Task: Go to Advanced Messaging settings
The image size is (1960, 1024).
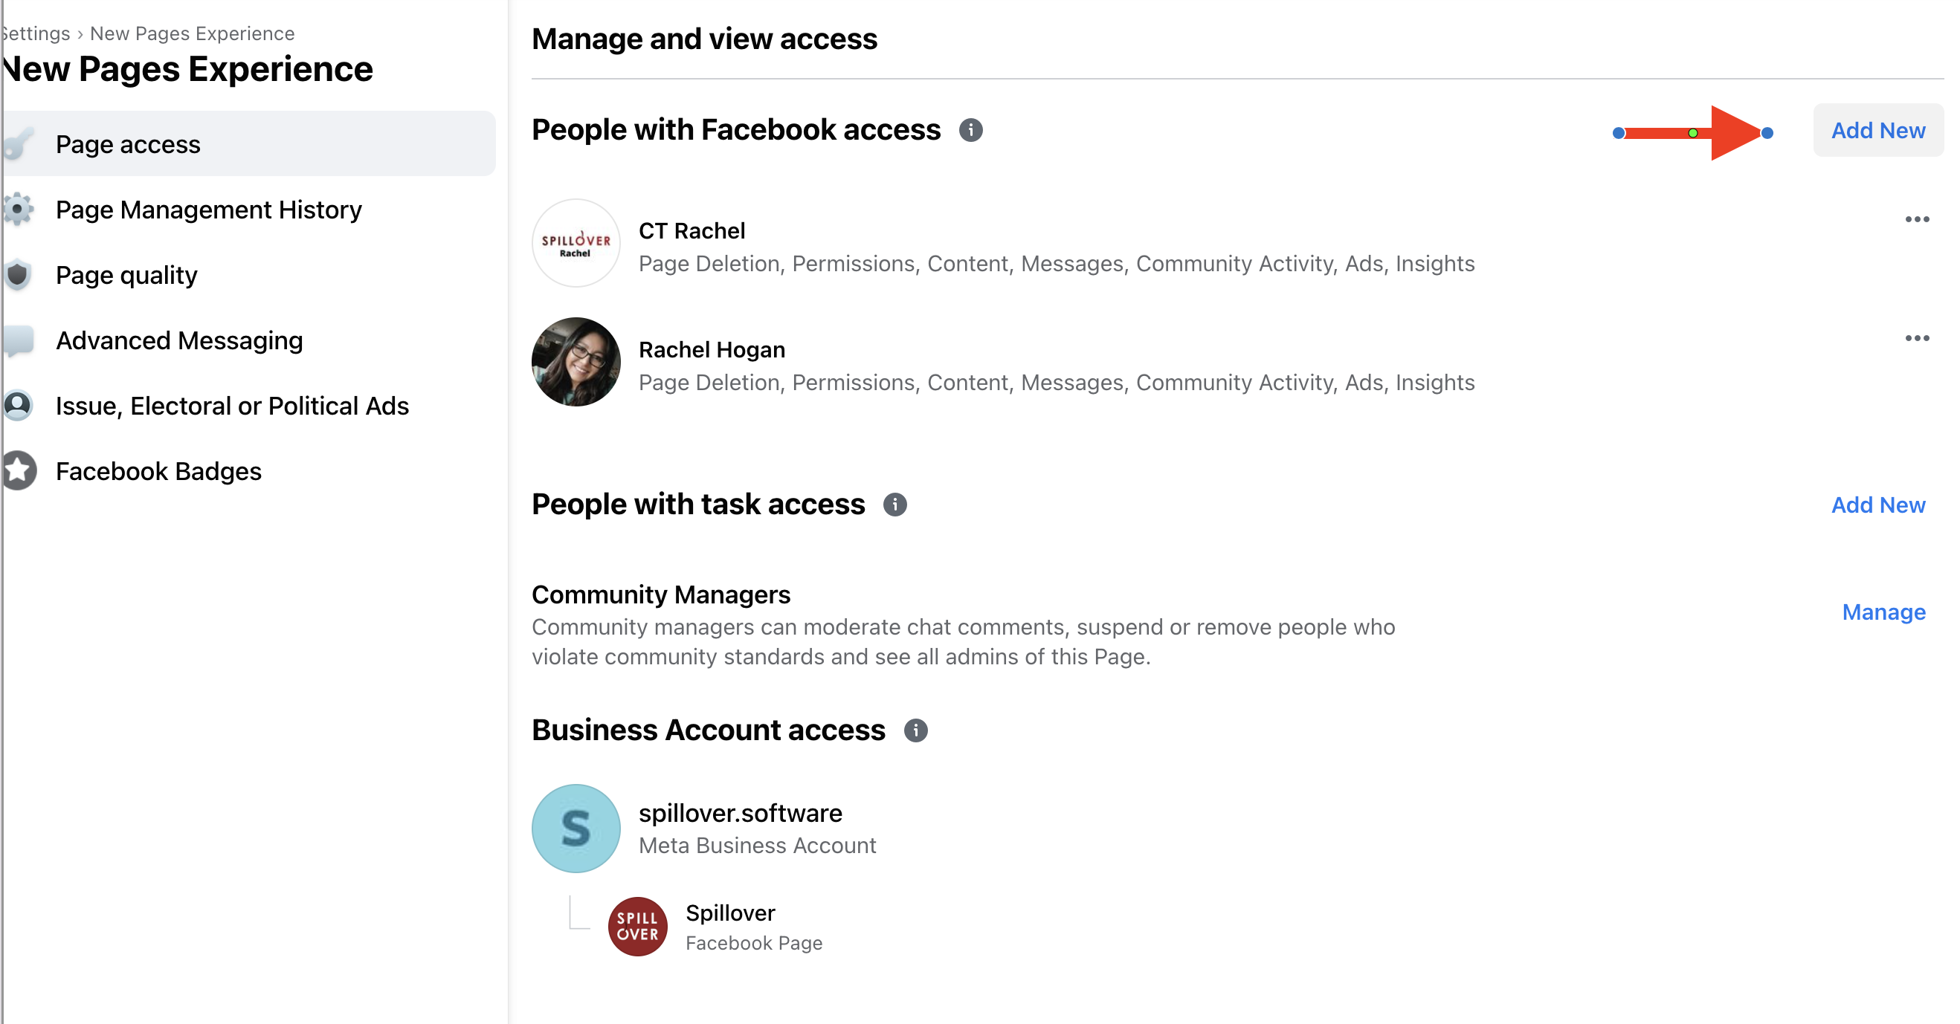Action: tap(178, 340)
